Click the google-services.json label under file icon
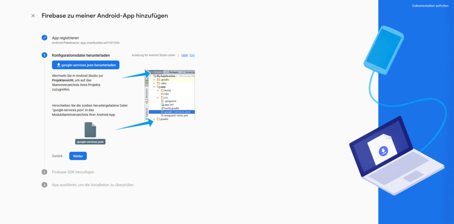This screenshot has height=224, width=454. click(x=90, y=142)
